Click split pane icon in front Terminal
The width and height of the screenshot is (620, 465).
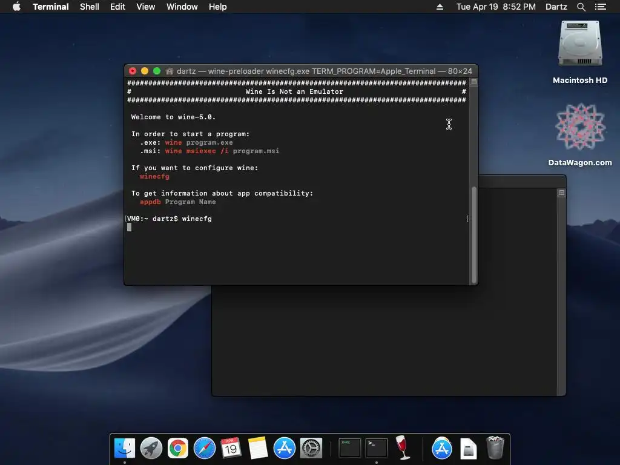point(473,82)
